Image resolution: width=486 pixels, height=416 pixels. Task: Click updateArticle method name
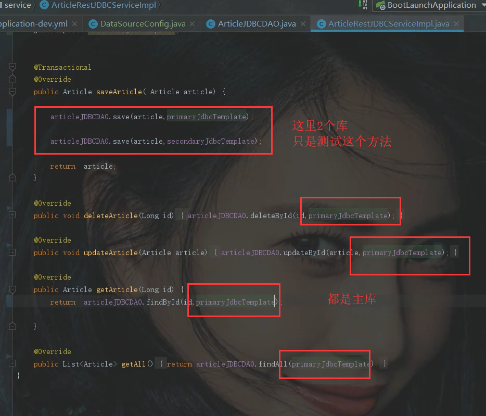click(111, 253)
